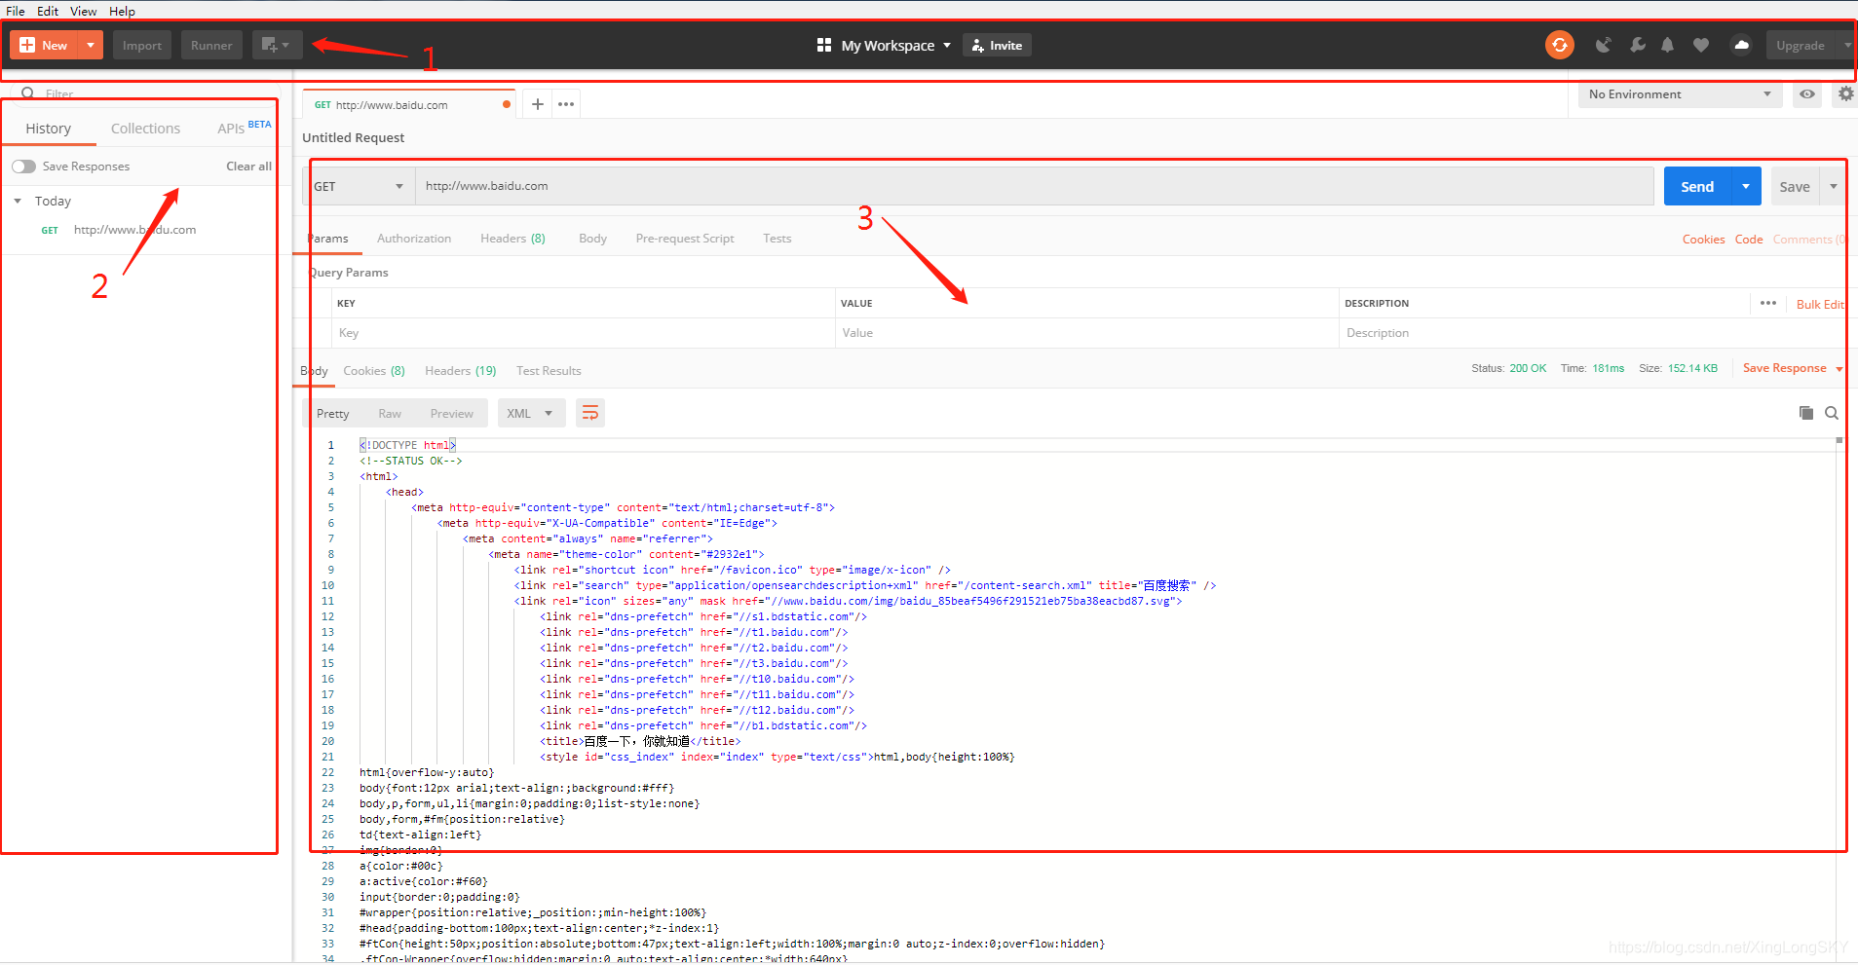The image size is (1858, 965).
Task: Toggle the Save Responses switch
Action: [x=23, y=167]
